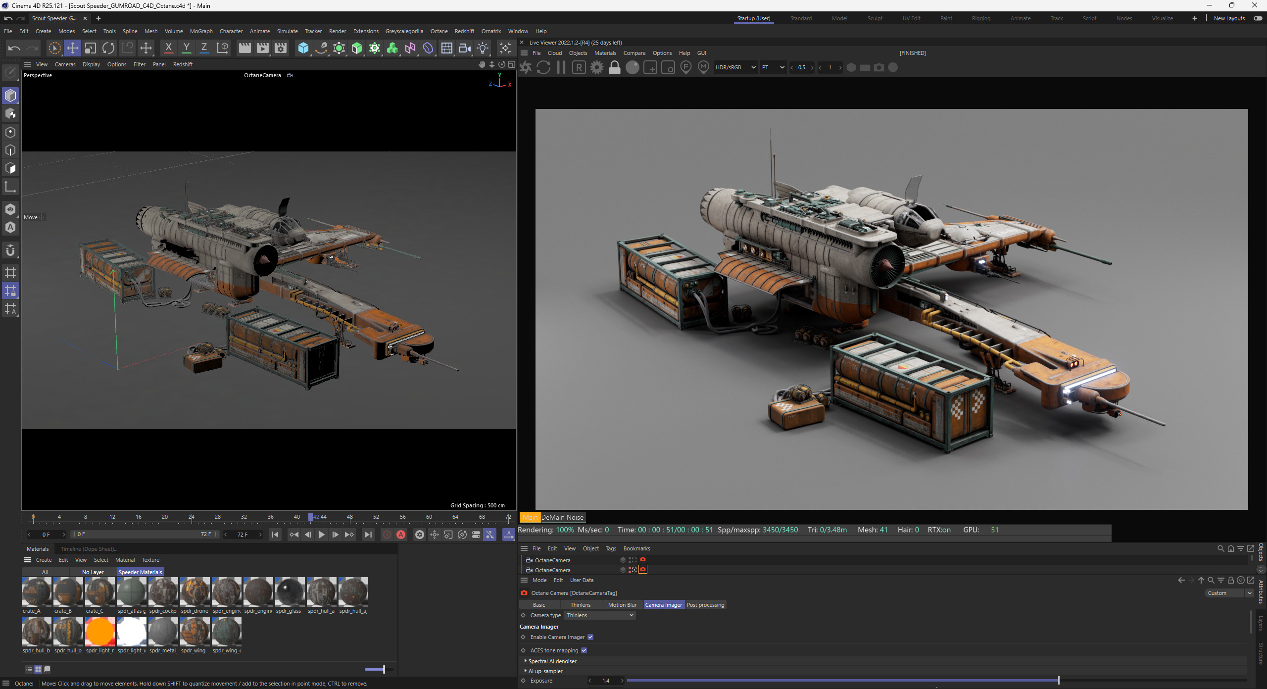Toggle Enable Camera Imager checkbox

(x=590, y=637)
